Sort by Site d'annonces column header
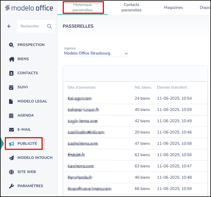The image size is (211, 197). pyautogui.click(x=81, y=87)
